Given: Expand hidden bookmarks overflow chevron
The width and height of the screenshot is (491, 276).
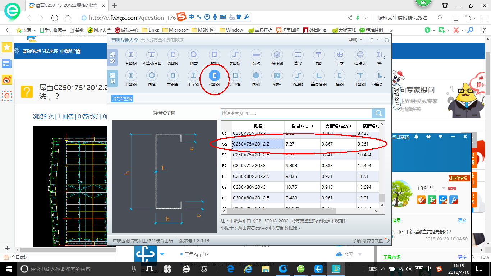Looking at the screenshot, I should point(391,30).
